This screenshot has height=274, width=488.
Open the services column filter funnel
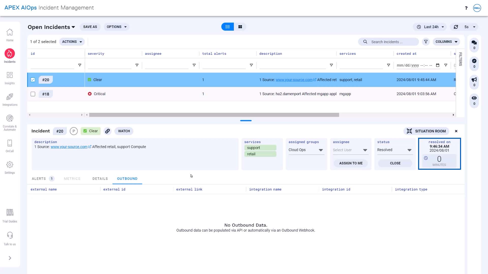pyautogui.click(x=388, y=65)
